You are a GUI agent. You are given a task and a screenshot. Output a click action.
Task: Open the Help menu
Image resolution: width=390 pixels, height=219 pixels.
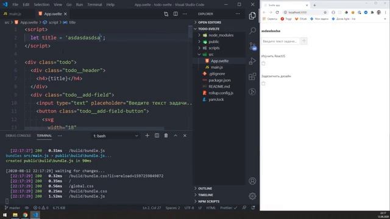pos(110,5)
